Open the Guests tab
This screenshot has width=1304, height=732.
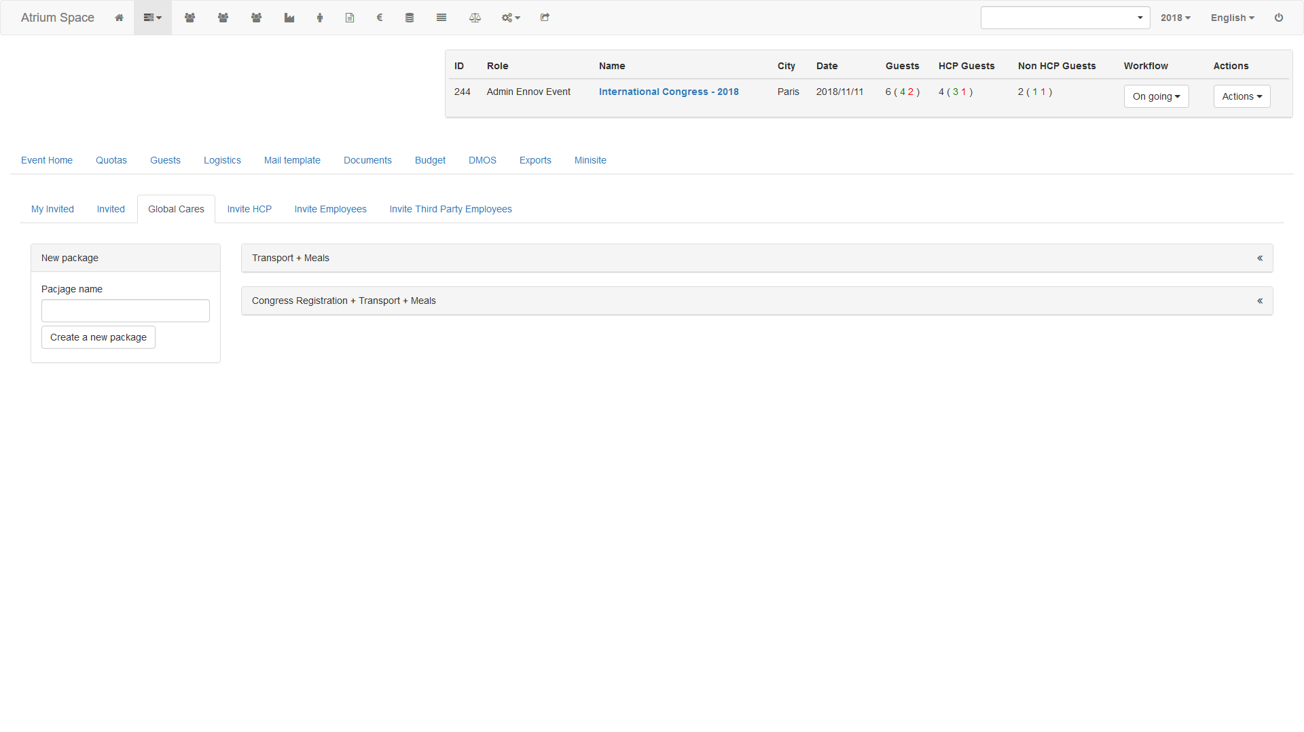(x=165, y=160)
